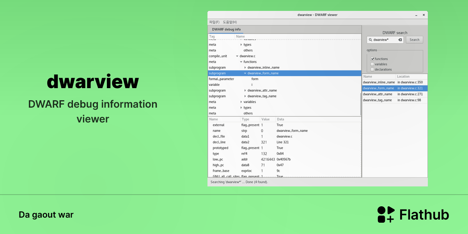This screenshot has width=468, height=234.
Task: Open the 파일(F) menu
Action: click(x=214, y=22)
